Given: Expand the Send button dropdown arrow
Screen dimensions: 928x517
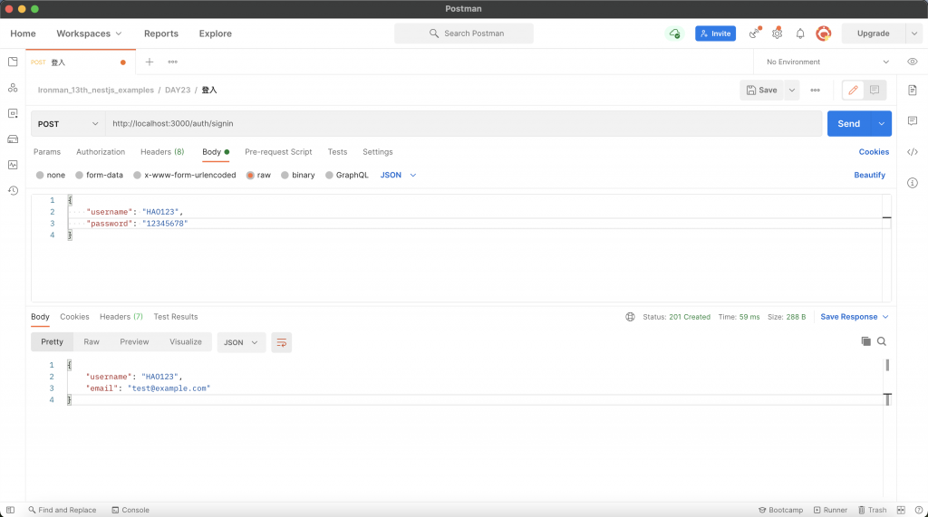Looking at the screenshot, I should 881,124.
